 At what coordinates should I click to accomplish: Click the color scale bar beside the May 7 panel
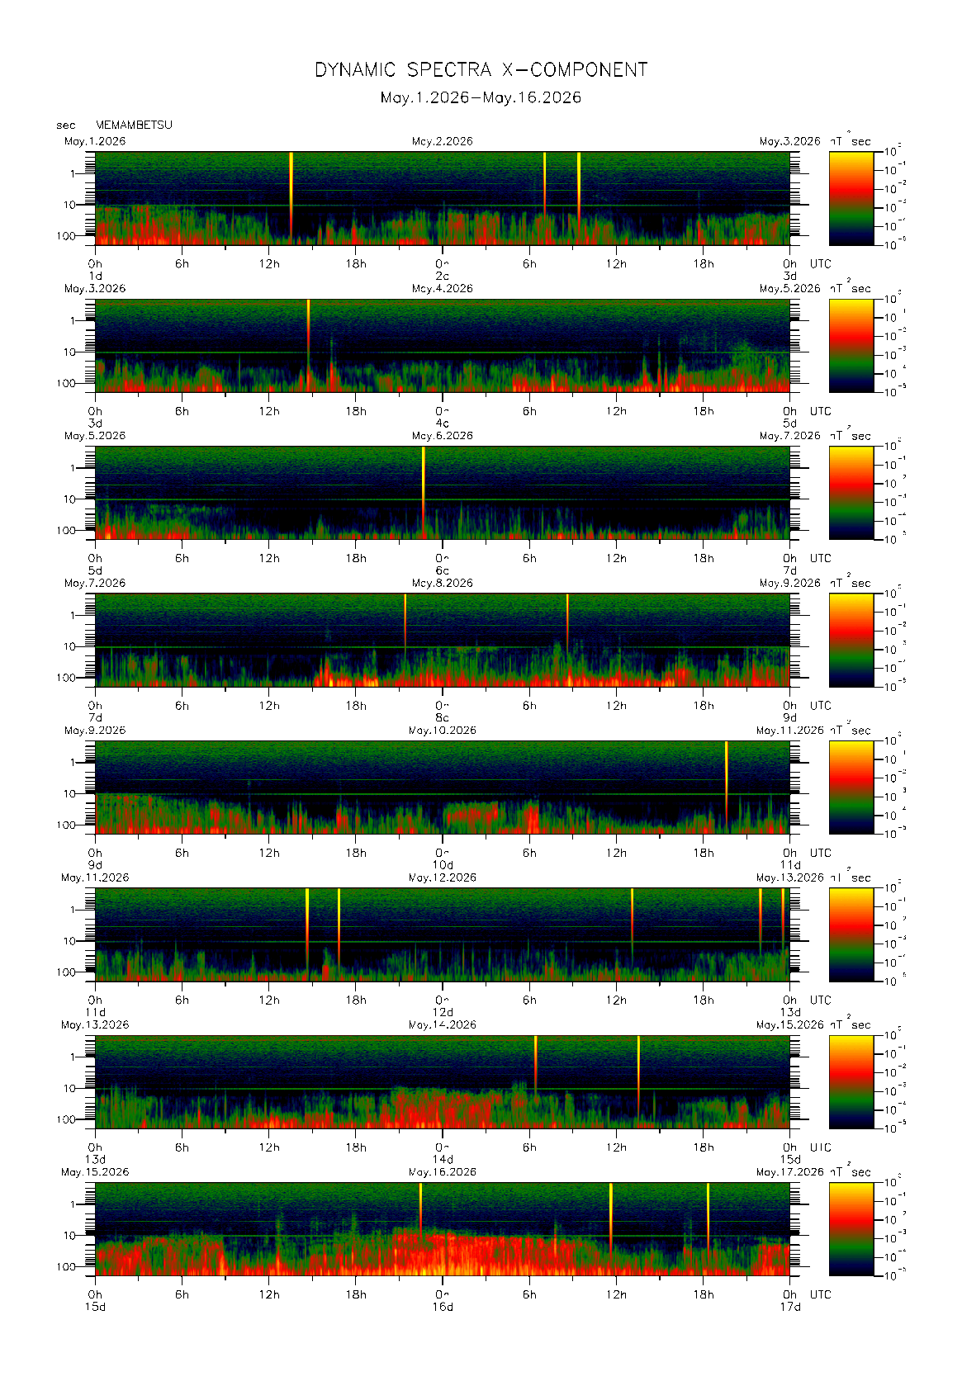(x=851, y=640)
